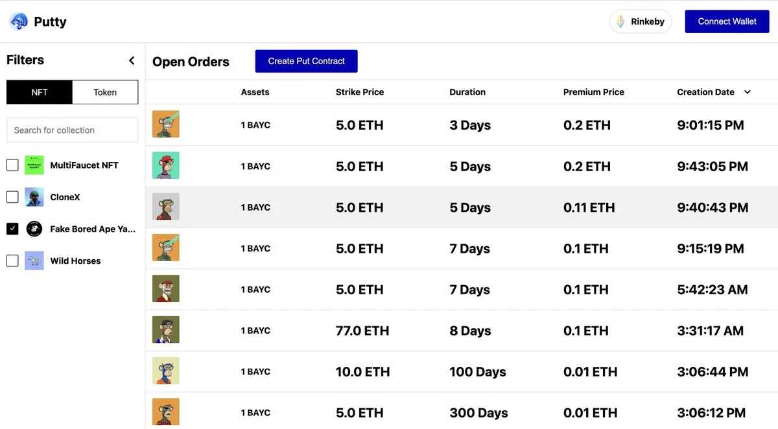Enable the MultiFaucet NFT checkbox

tap(12, 165)
